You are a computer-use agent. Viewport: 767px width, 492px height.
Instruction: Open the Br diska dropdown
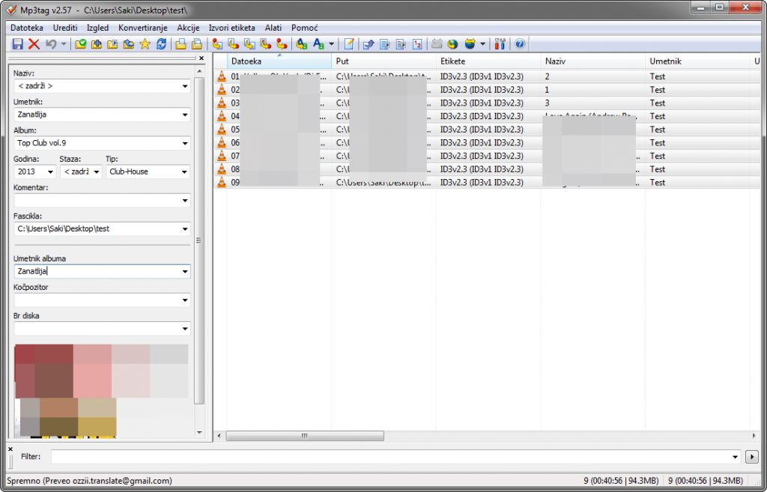click(x=185, y=329)
